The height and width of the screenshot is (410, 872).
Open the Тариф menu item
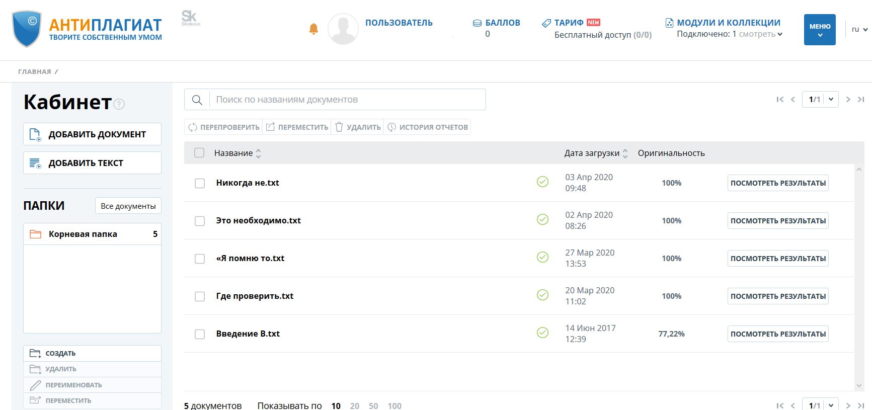click(569, 23)
